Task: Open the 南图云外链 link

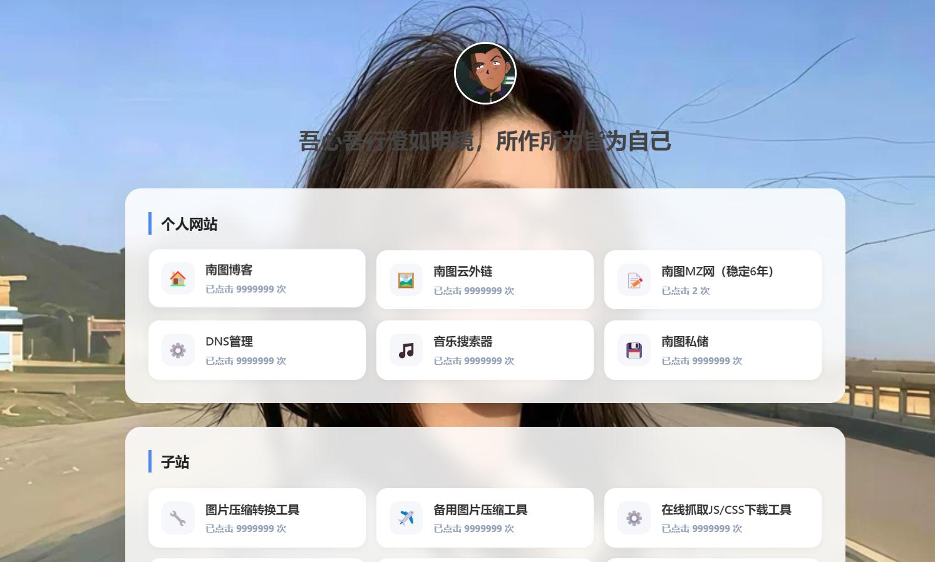Action: pyautogui.click(x=485, y=280)
